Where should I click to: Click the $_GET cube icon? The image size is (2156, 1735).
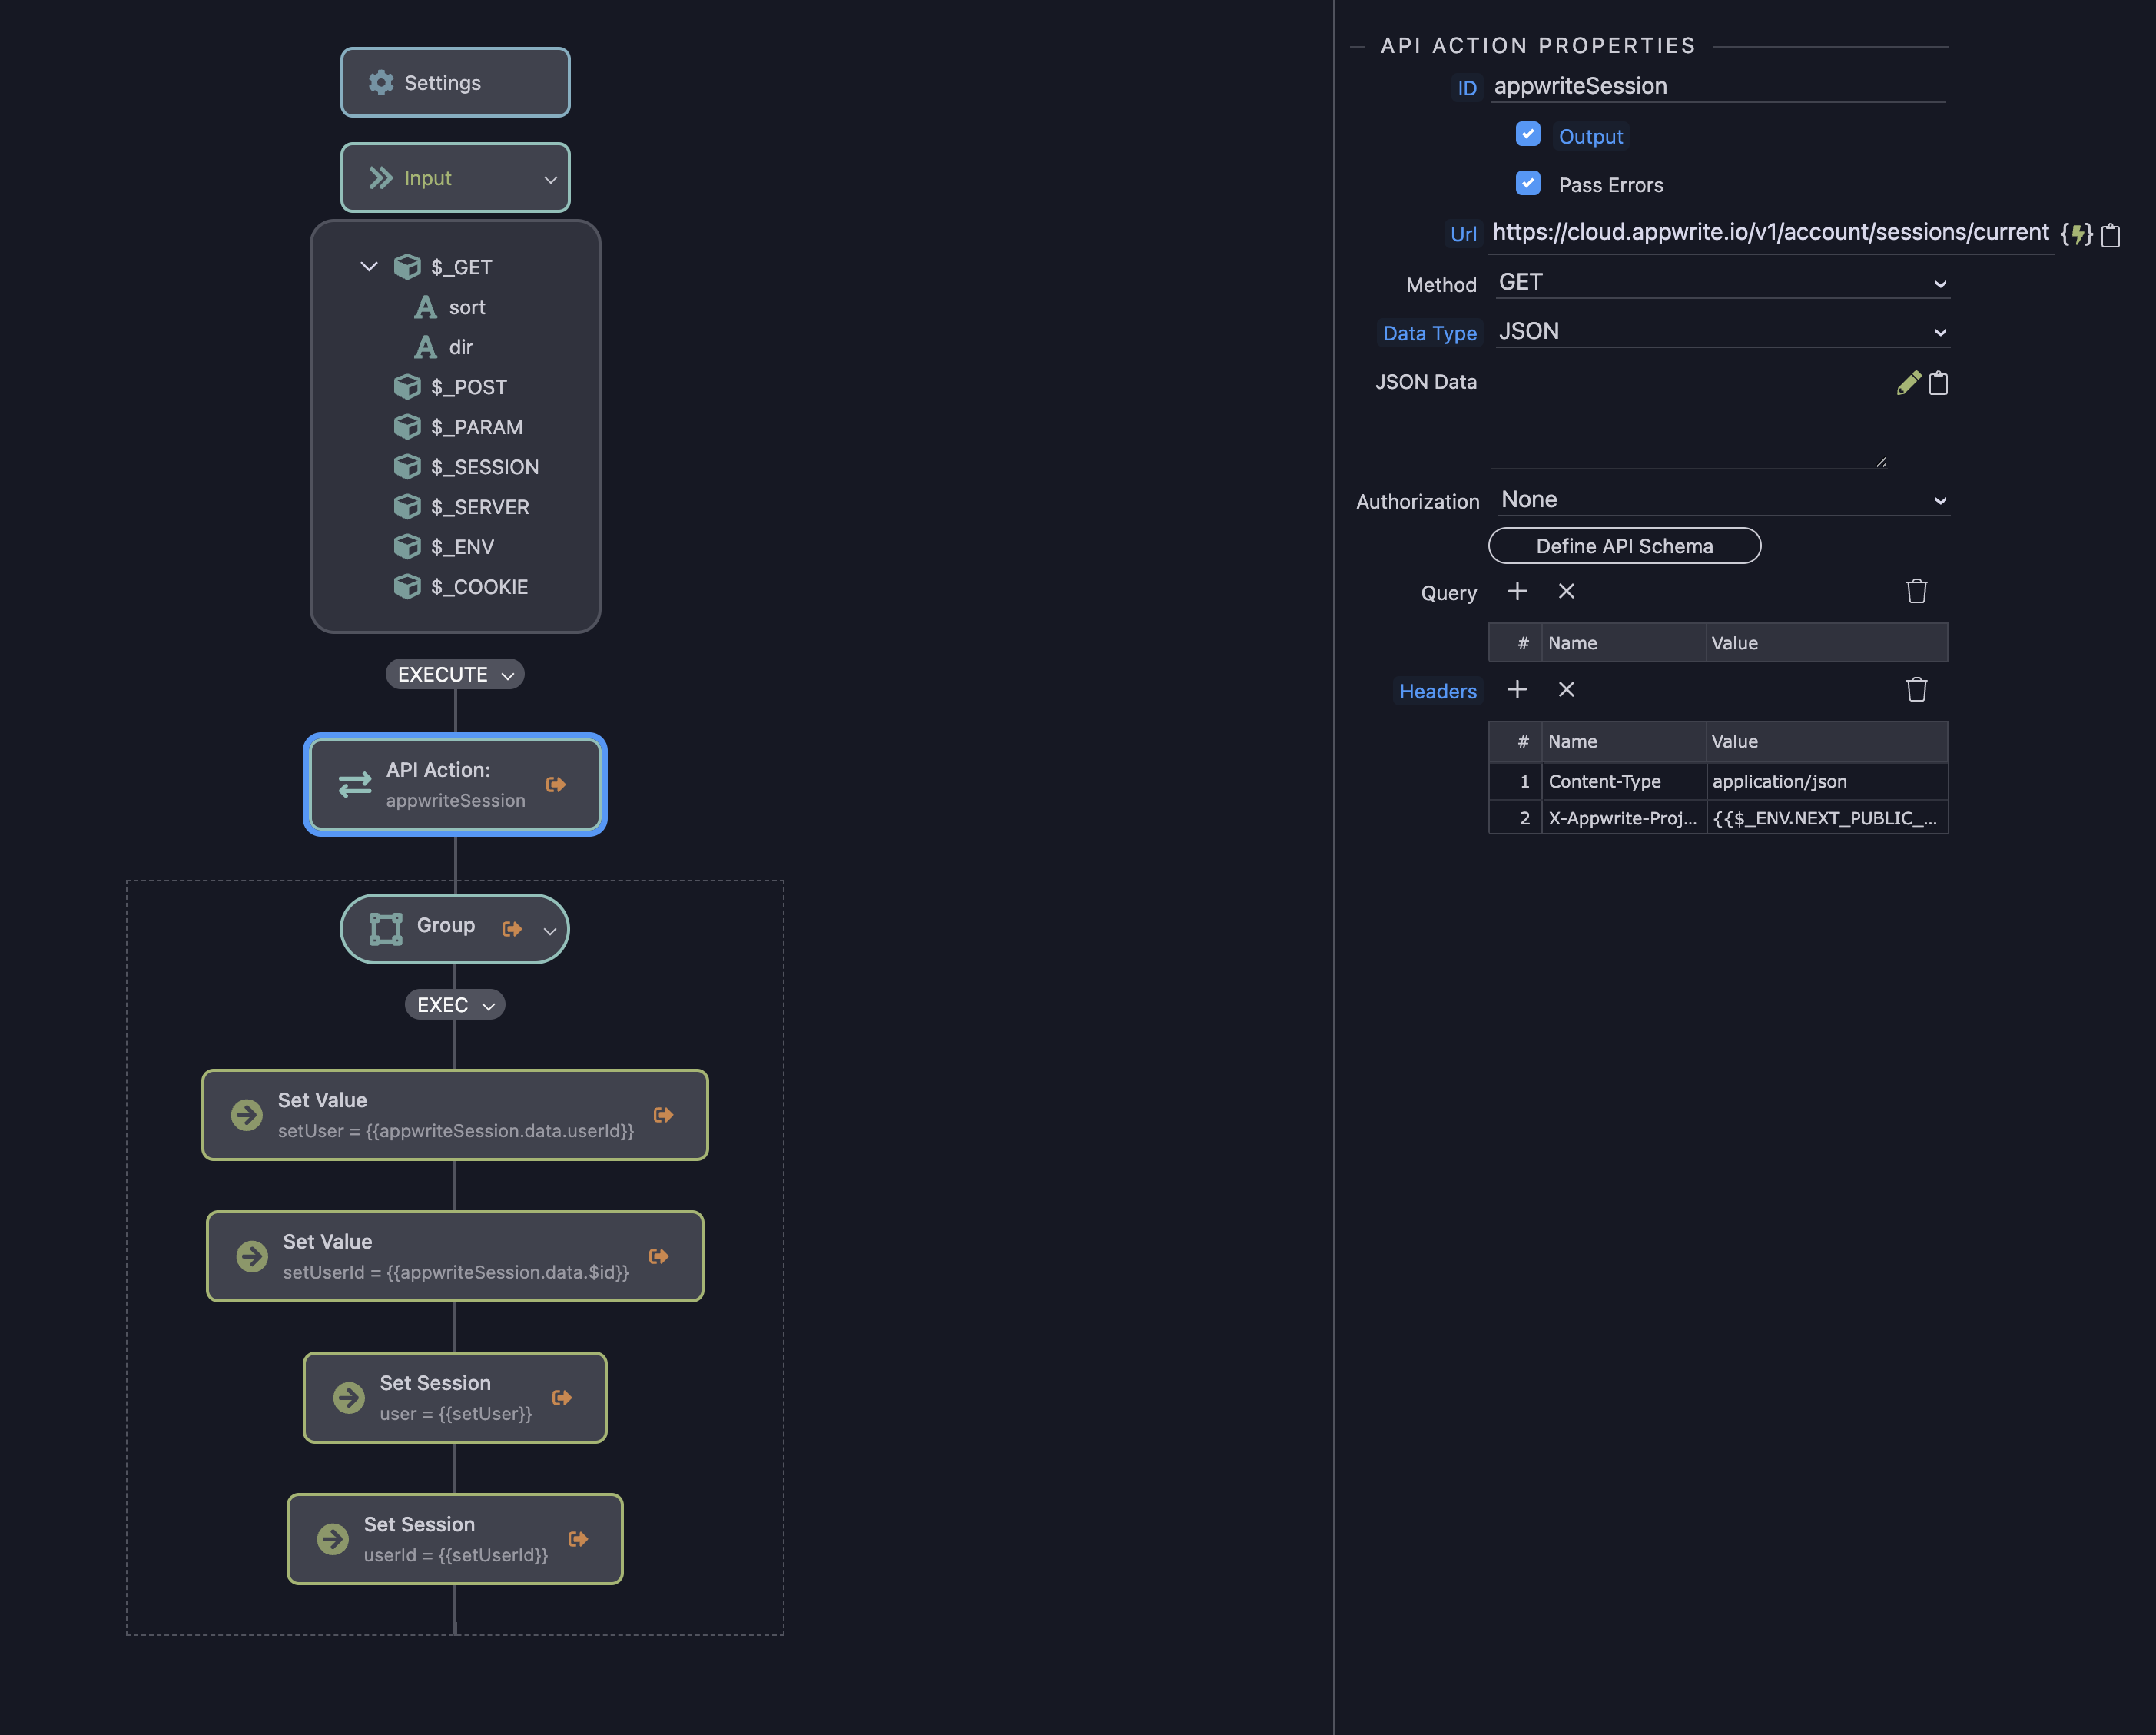point(407,267)
